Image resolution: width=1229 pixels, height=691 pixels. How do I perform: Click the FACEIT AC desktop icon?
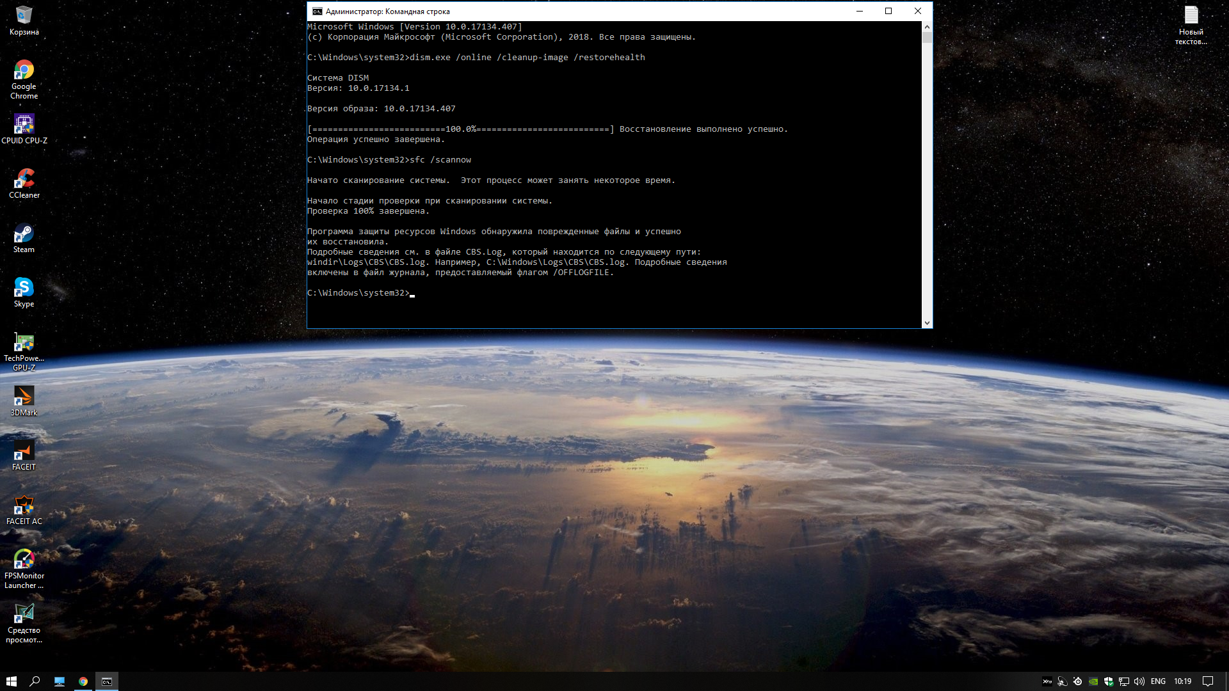24,505
